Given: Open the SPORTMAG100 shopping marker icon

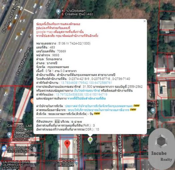Looking at the screenshot, I should [x=4, y=149].
